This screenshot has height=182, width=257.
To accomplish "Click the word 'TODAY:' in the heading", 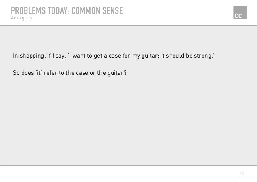I will [58, 11].
